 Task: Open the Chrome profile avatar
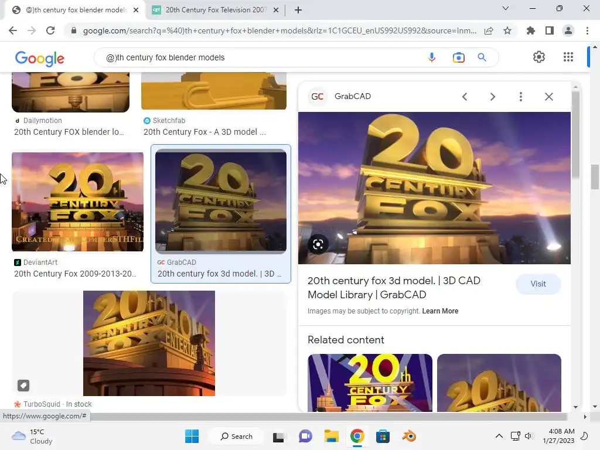pos(568,30)
